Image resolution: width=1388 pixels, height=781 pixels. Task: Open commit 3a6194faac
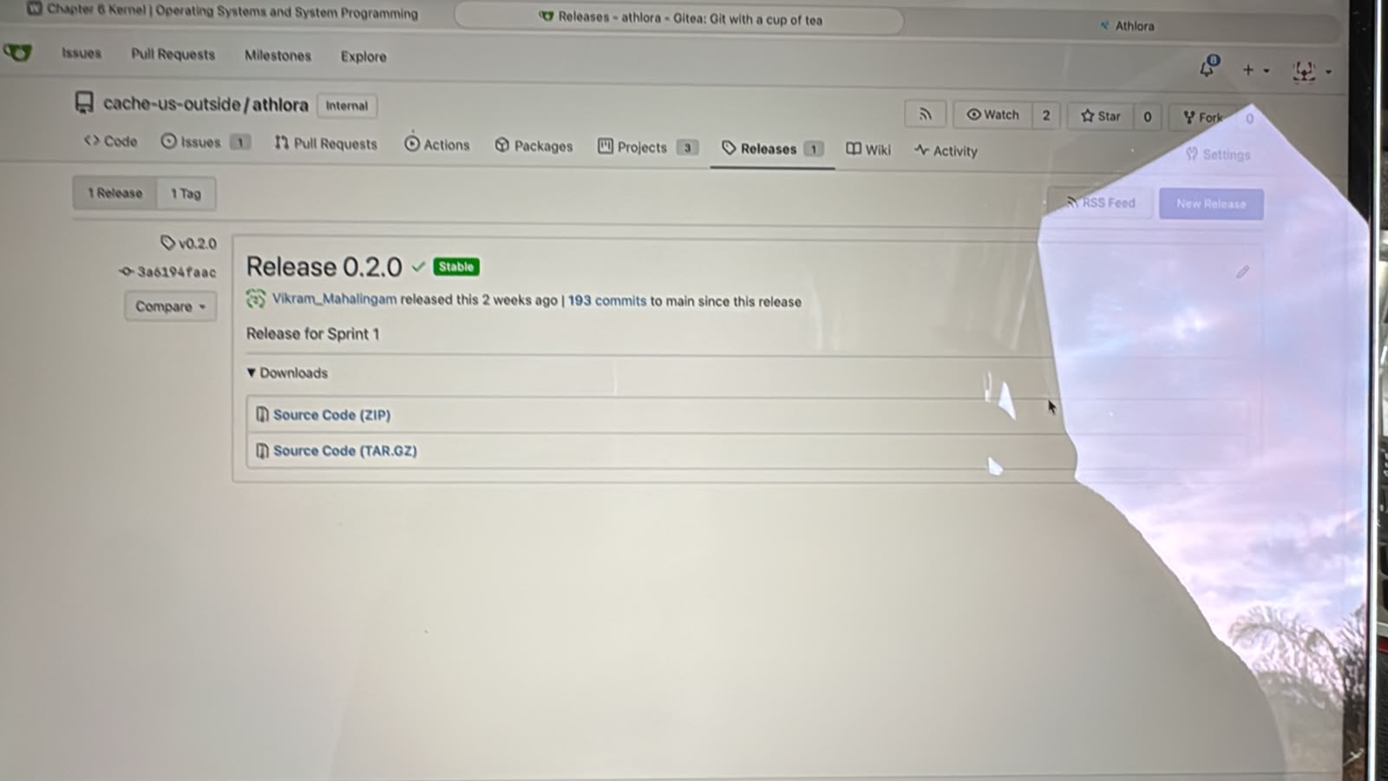(x=176, y=272)
